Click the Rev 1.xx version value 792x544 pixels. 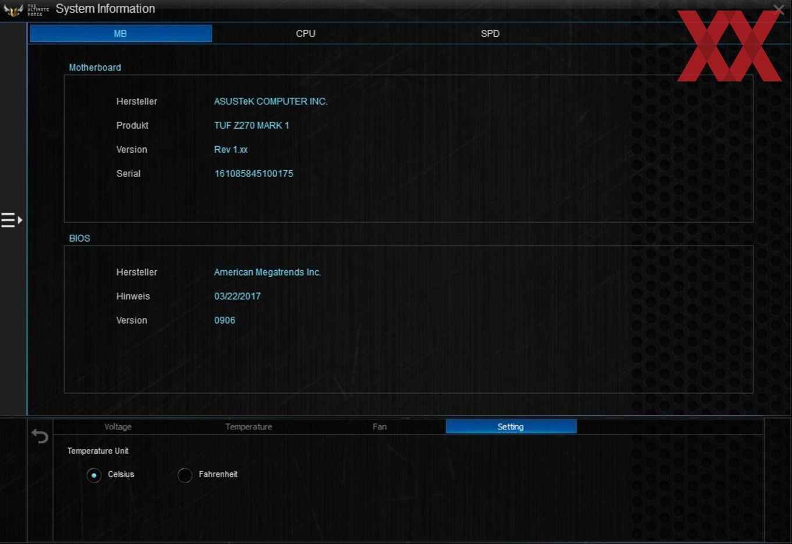click(x=231, y=150)
